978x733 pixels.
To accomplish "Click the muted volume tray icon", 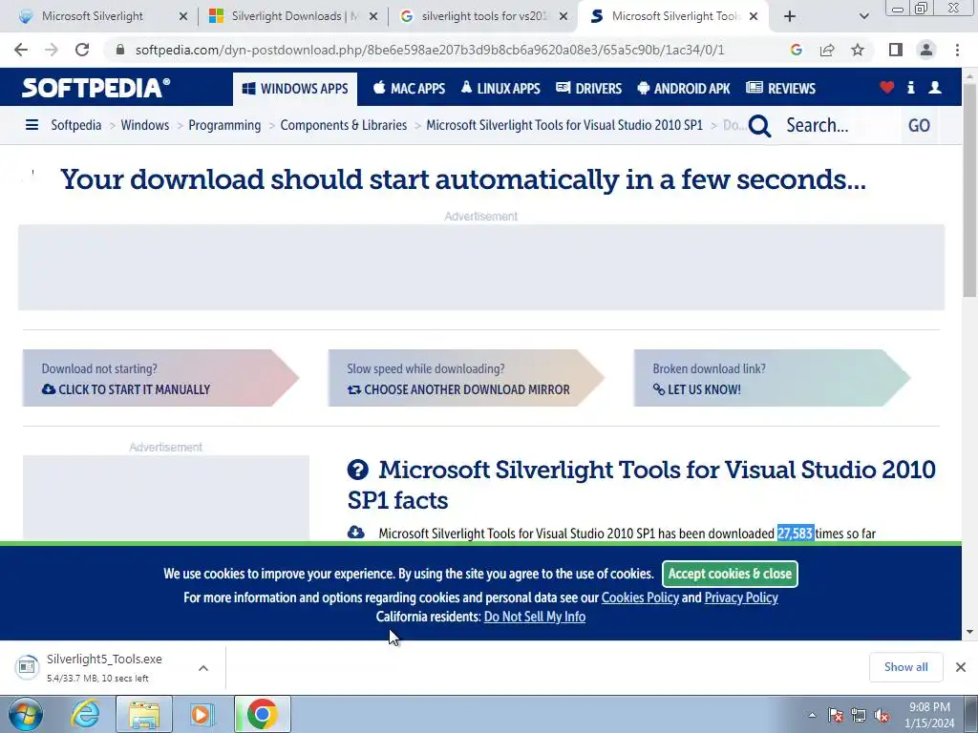I will [882, 715].
